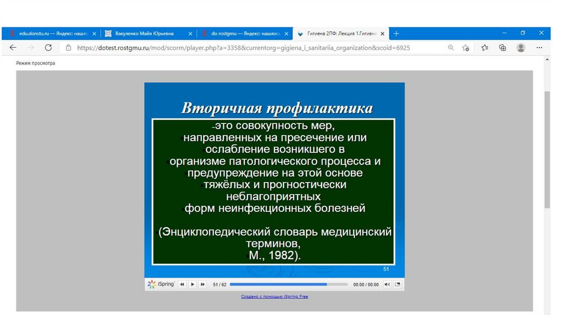Viewport: 562px width, 315px height.
Task: Switch to the do rostgmu tab
Action: coord(245,33)
